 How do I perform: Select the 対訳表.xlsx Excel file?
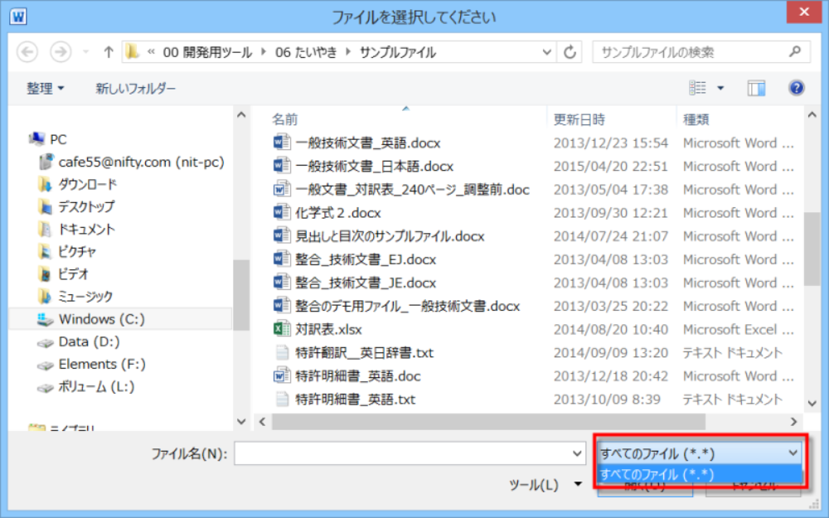(328, 329)
